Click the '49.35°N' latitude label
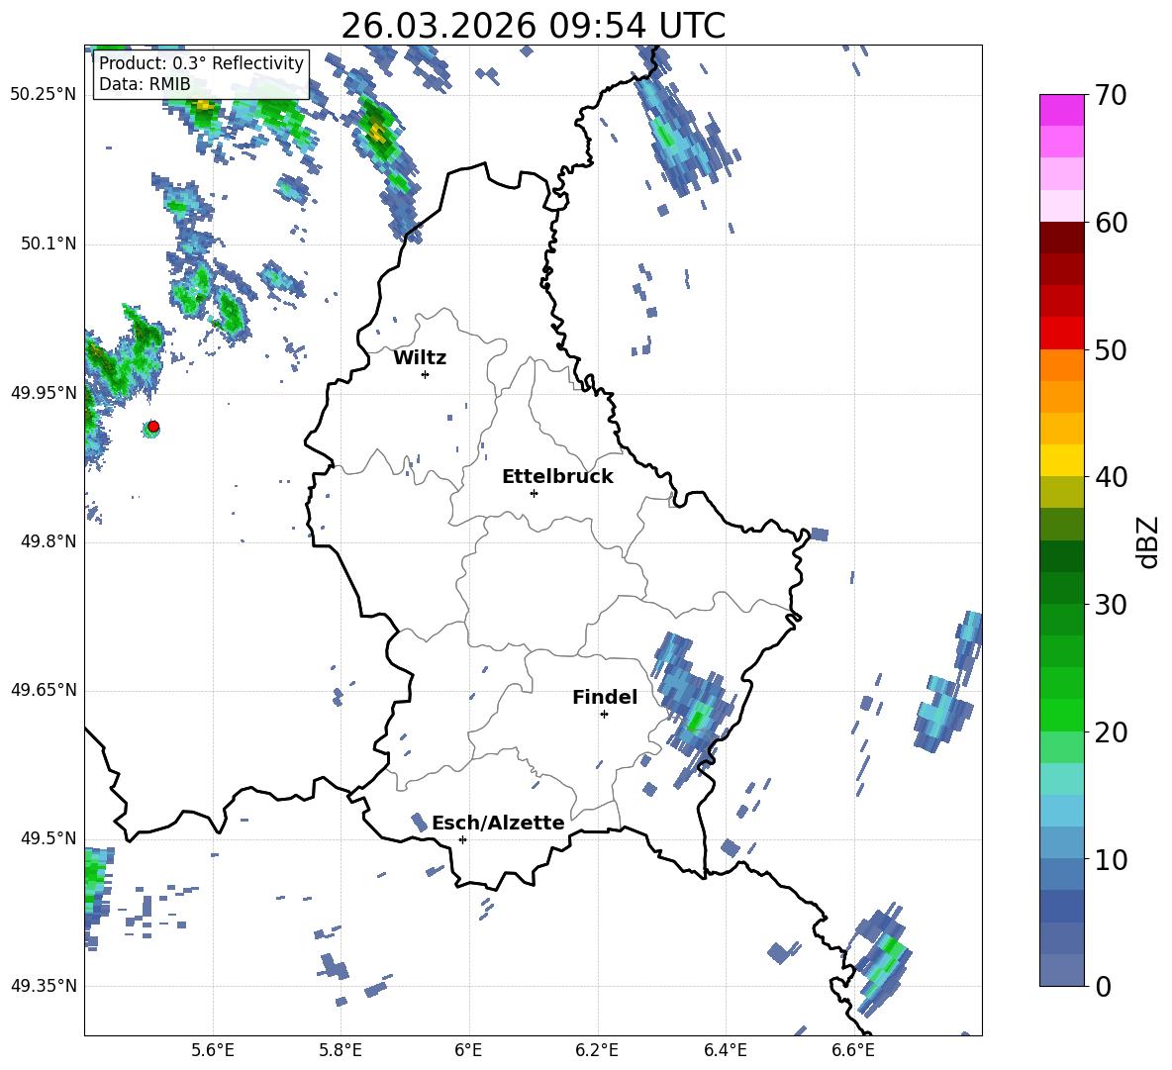The image size is (1172, 1070). 44,986
